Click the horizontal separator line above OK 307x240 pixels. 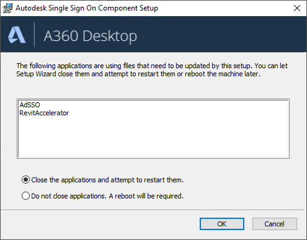point(153,210)
